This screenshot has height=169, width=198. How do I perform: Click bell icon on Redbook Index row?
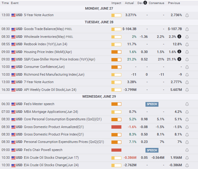(x=187, y=44)
